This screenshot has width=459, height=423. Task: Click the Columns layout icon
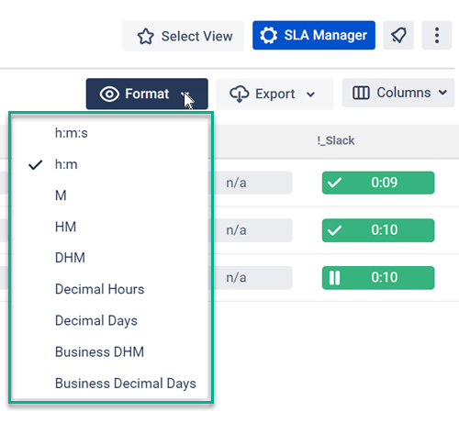pos(361,93)
